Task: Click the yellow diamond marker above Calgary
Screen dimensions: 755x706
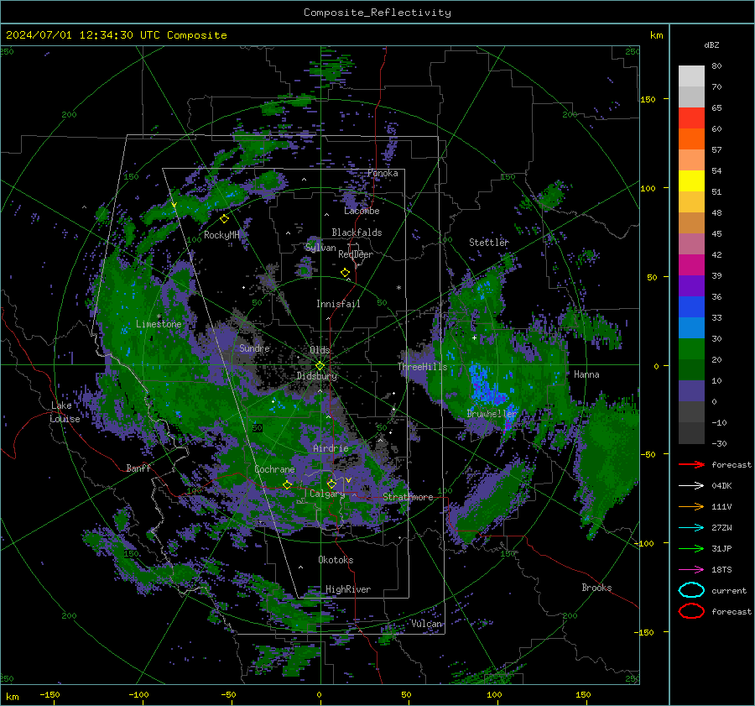Action: click(331, 484)
